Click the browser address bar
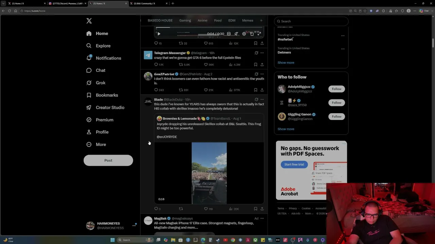This screenshot has height=244, width=435. (184, 11)
